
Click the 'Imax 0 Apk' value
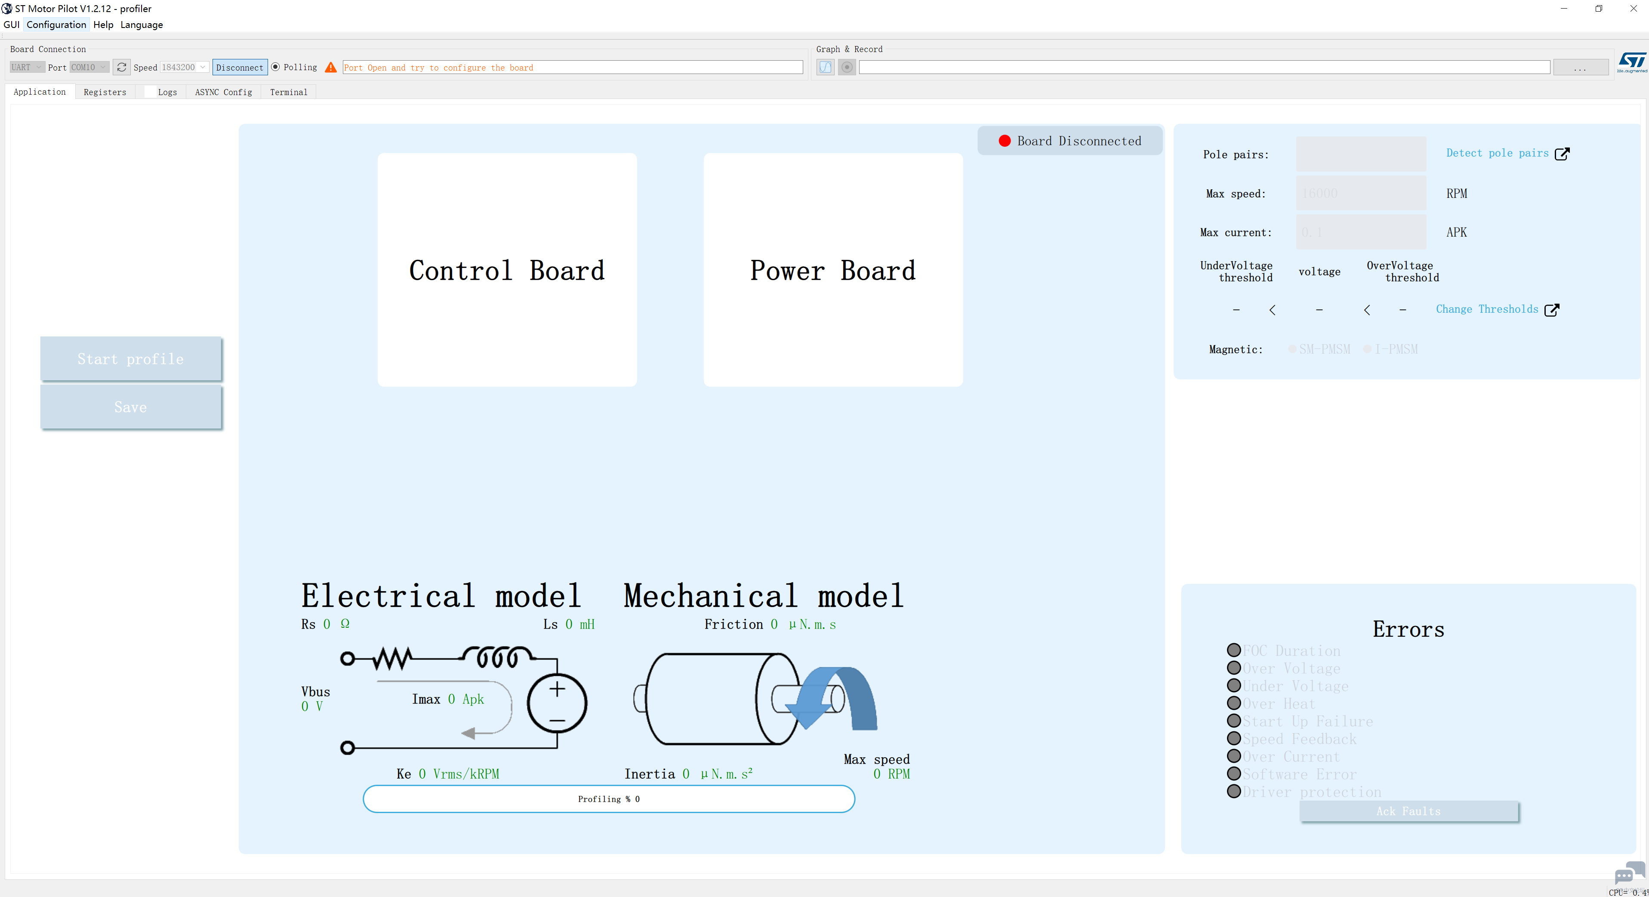pos(448,699)
